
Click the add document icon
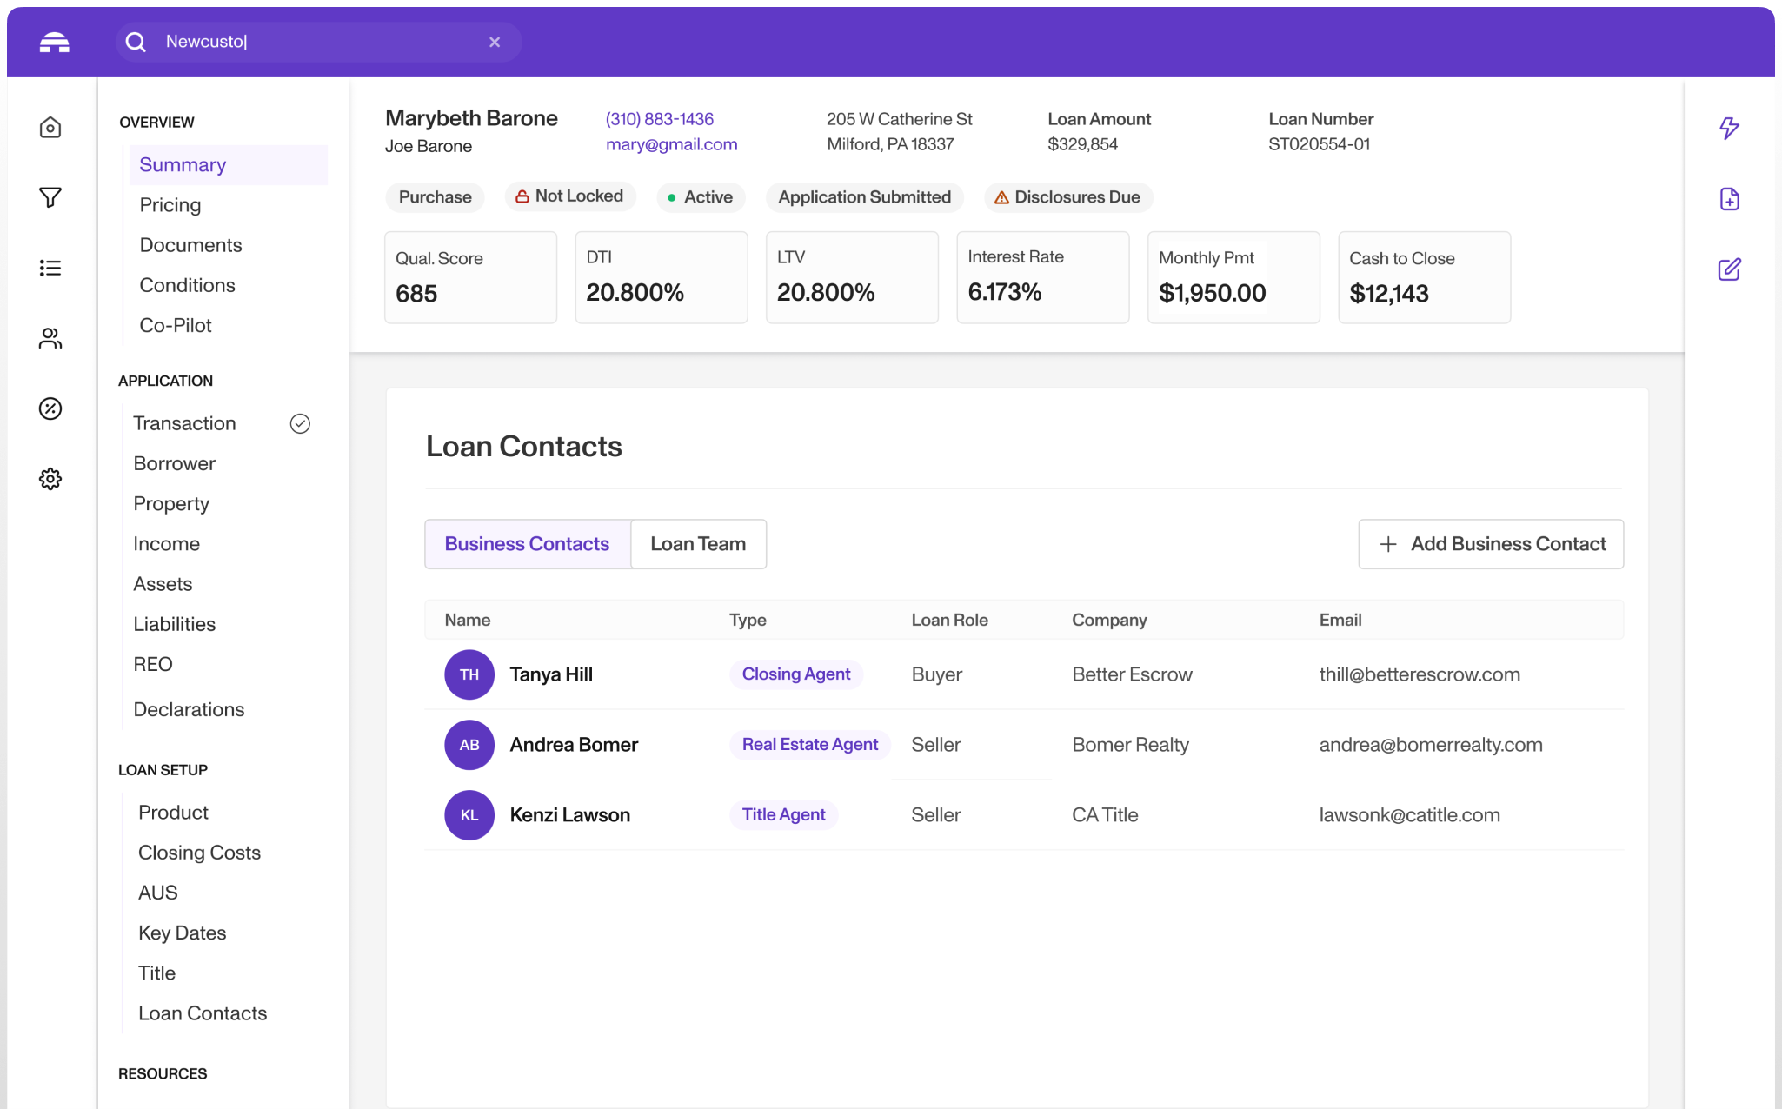[x=1729, y=199]
